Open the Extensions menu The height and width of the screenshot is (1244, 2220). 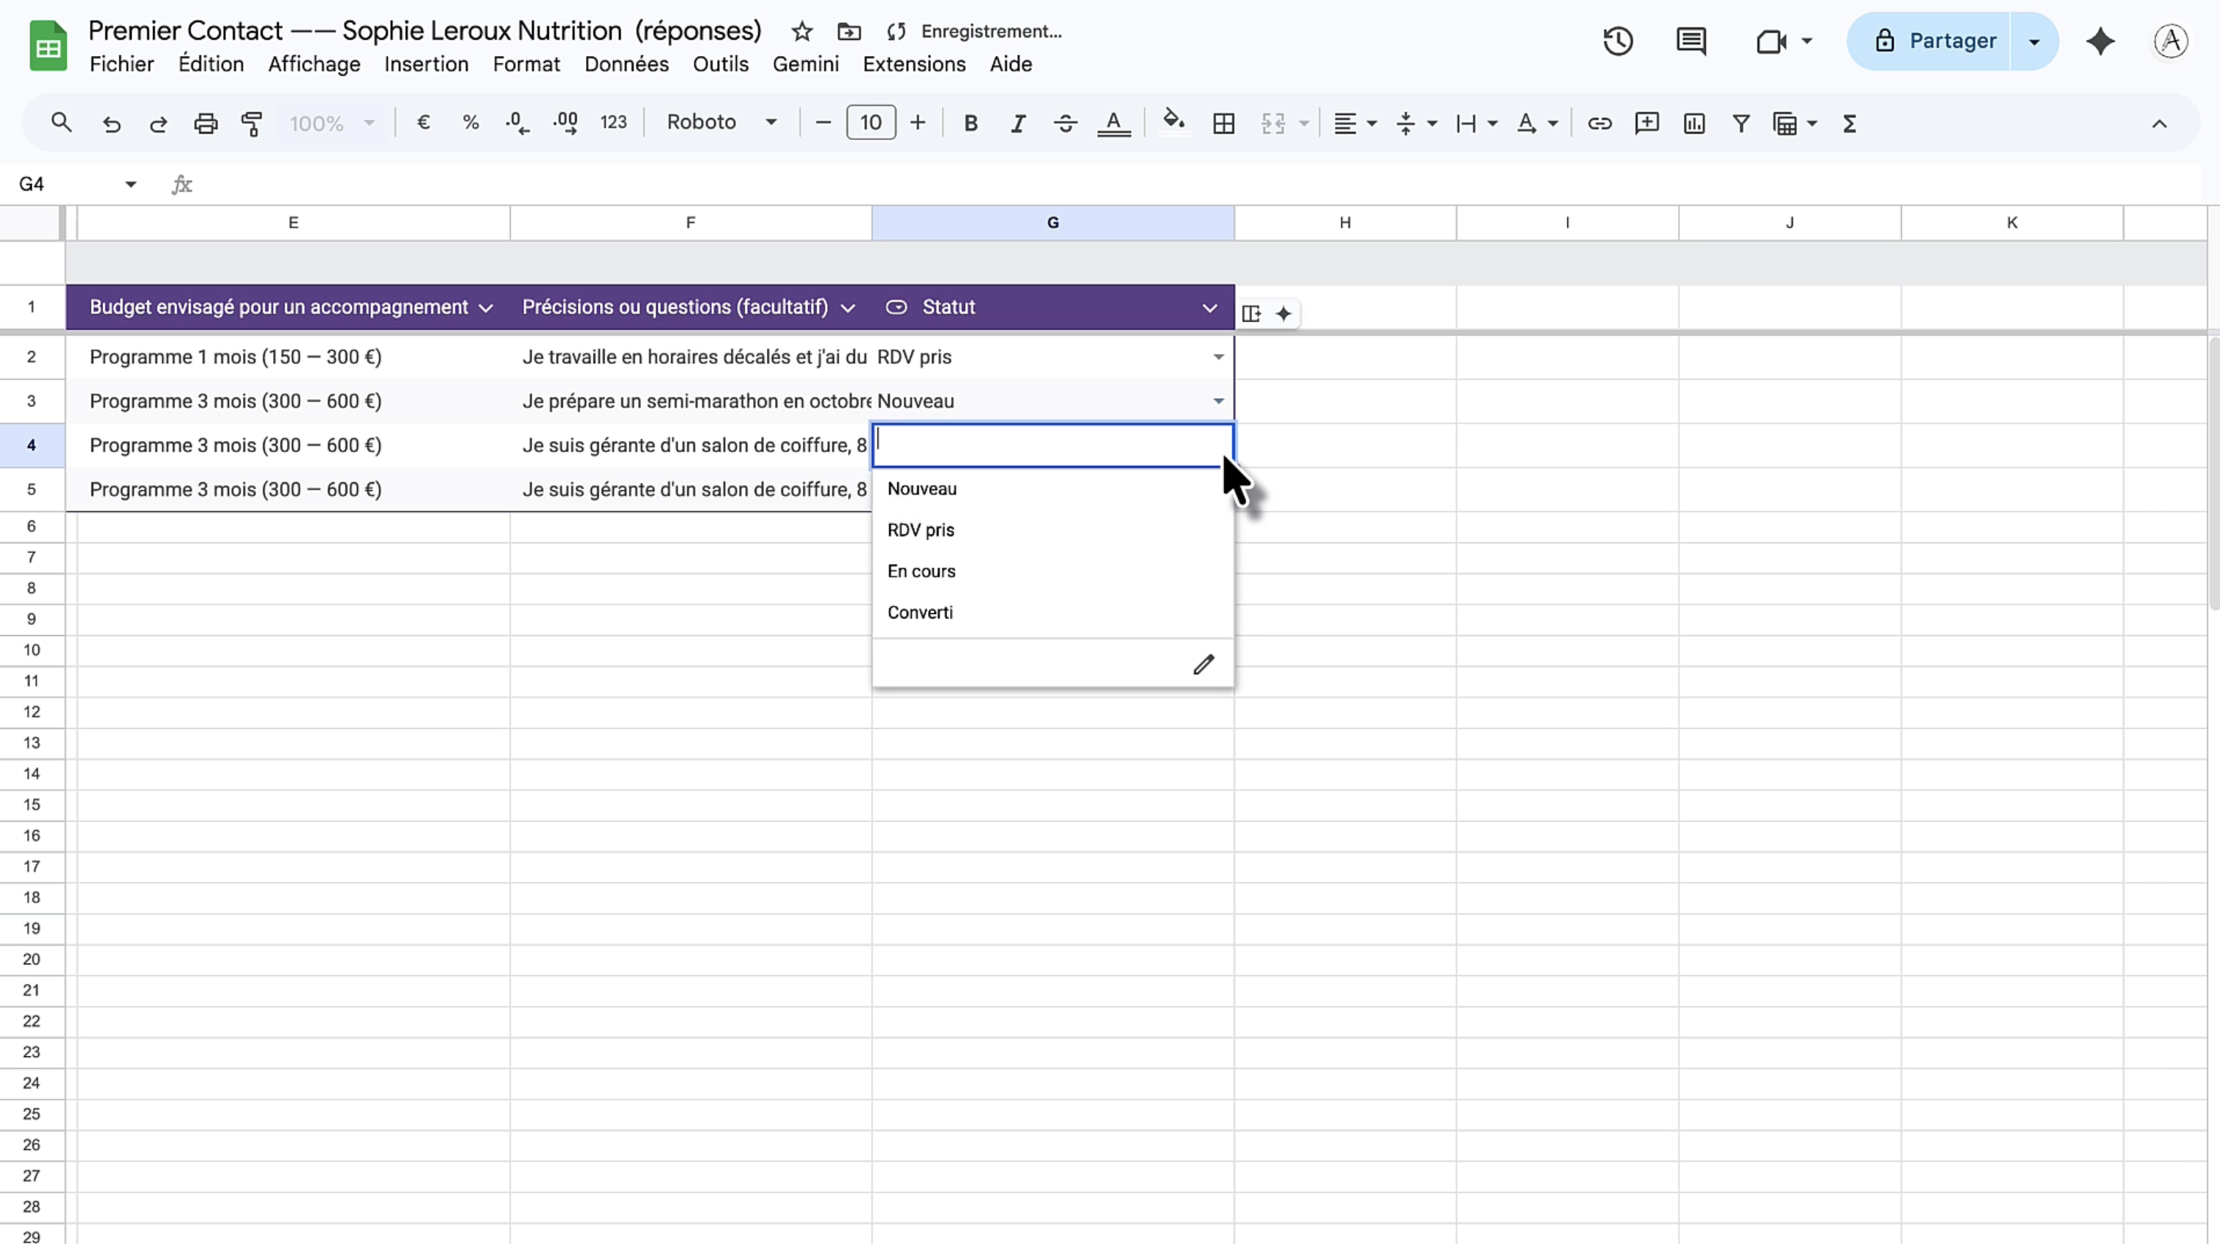tap(913, 64)
